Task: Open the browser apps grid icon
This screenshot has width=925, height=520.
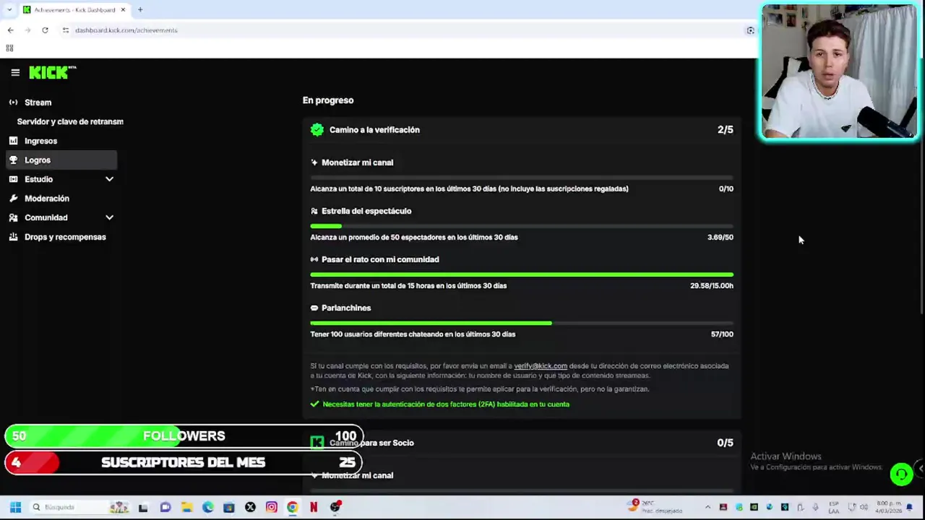Action: click(9, 48)
